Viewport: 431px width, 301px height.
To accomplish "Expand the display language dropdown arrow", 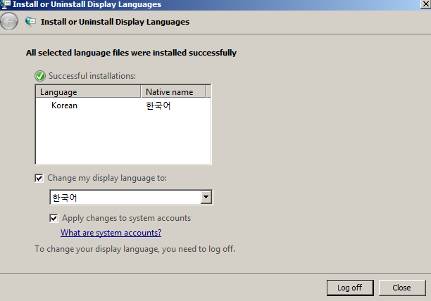I will [206, 197].
